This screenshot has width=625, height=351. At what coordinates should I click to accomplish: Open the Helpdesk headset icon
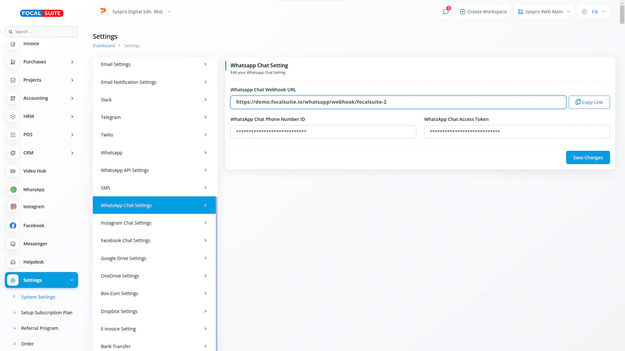[x=13, y=262]
